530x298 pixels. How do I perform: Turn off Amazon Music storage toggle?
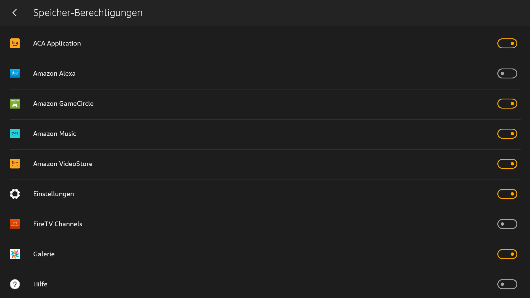click(x=507, y=134)
